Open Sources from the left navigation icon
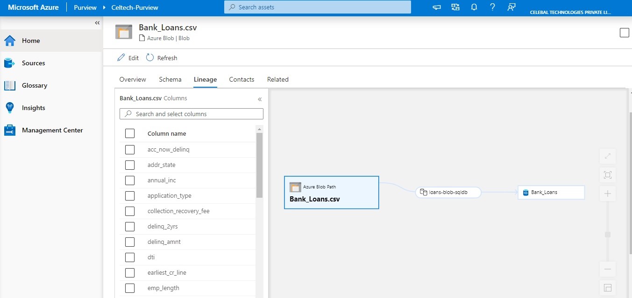Screen dimensions: 632x298 point(10,63)
